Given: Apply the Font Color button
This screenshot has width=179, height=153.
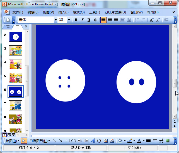Looking at the screenshot, I should [139, 141].
